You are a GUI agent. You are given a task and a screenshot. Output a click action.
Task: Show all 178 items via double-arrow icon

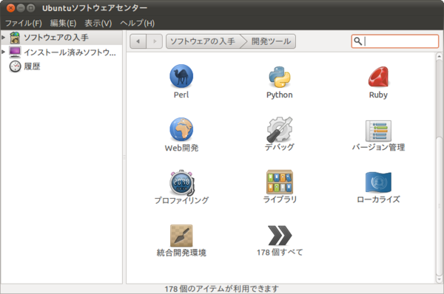pyautogui.click(x=280, y=235)
